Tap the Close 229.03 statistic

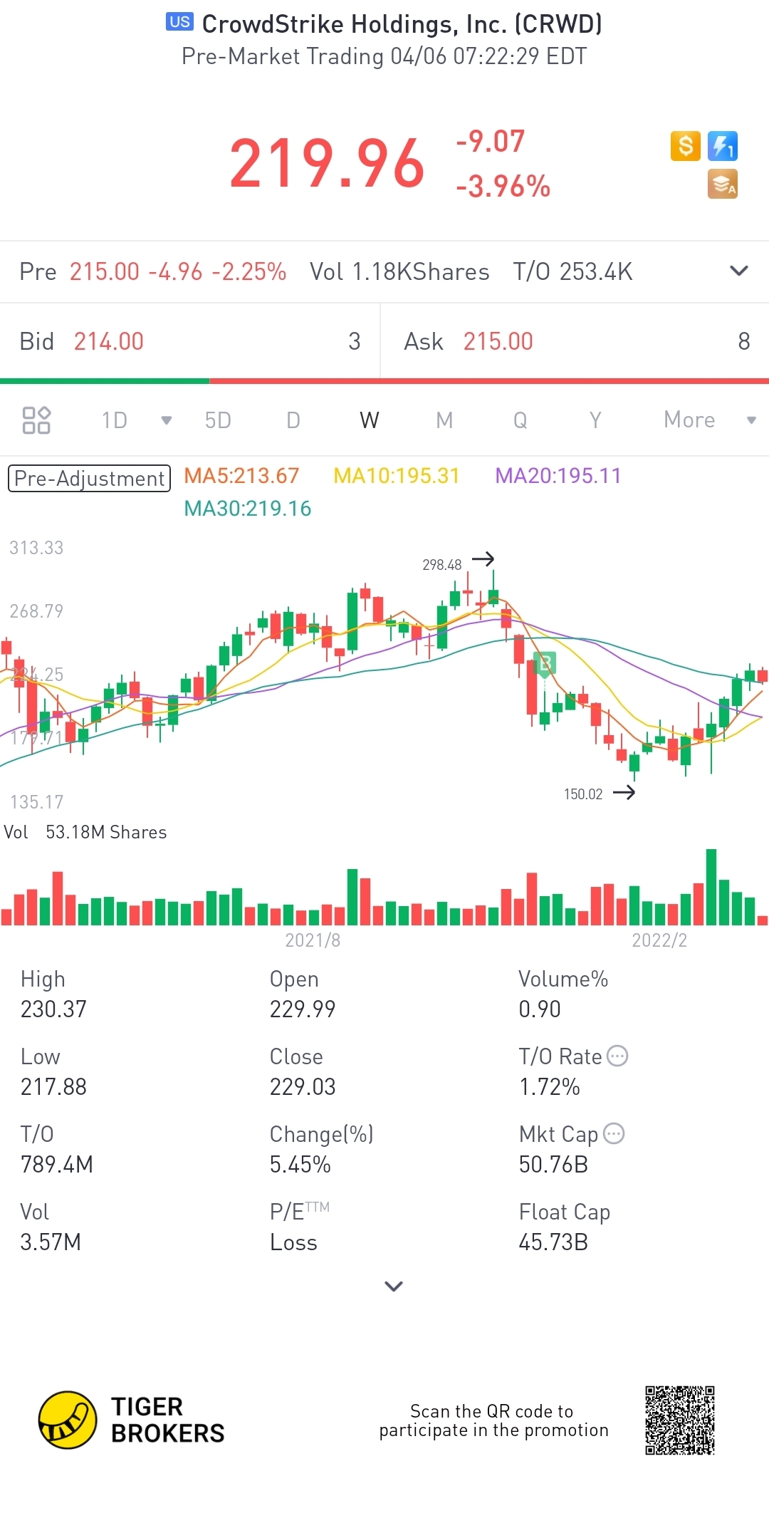(303, 1072)
